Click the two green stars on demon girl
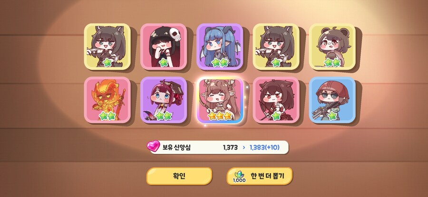Viewport: 428px width, 197px height. click(220, 62)
